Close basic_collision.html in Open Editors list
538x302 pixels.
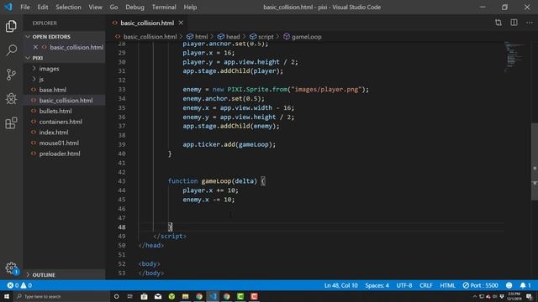click(35, 47)
